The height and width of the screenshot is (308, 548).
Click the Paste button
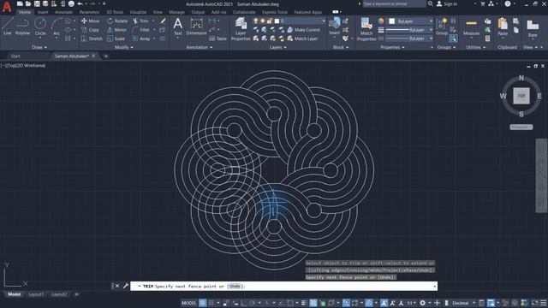click(x=503, y=27)
